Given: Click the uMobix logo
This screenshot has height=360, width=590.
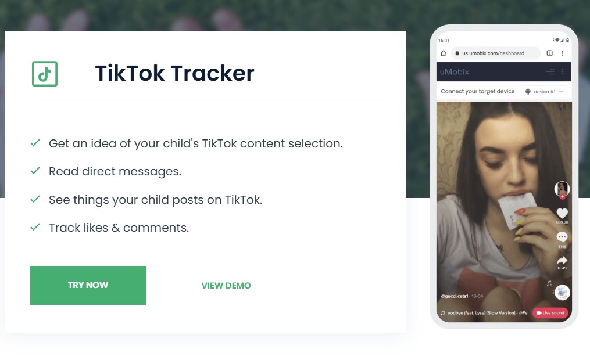Looking at the screenshot, I should pos(455,72).
